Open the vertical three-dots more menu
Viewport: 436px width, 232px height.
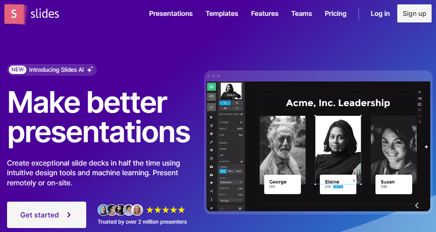pos(211,199)
